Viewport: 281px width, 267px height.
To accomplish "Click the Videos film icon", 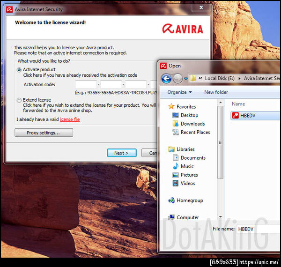I will click(x=175, y=183).
